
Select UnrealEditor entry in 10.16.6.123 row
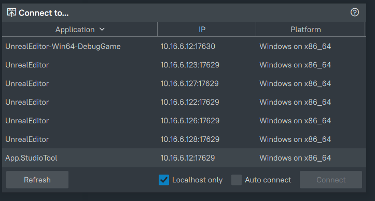click(27, 65)
